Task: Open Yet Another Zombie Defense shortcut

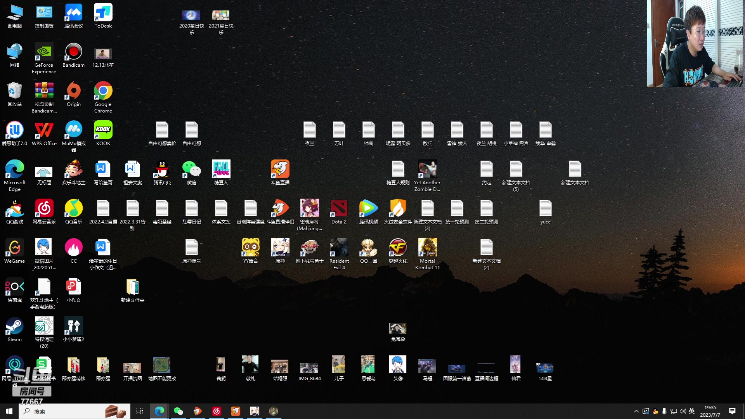Action: click(x=428, y=175)
